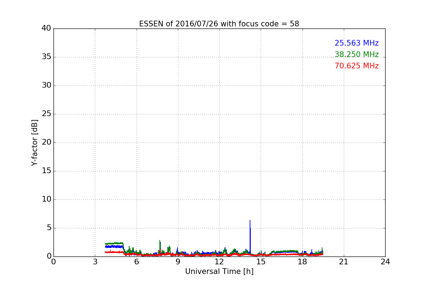Click the x-axis tick label '18'
This screenshot has width=428, height=285.
point(302,261)
